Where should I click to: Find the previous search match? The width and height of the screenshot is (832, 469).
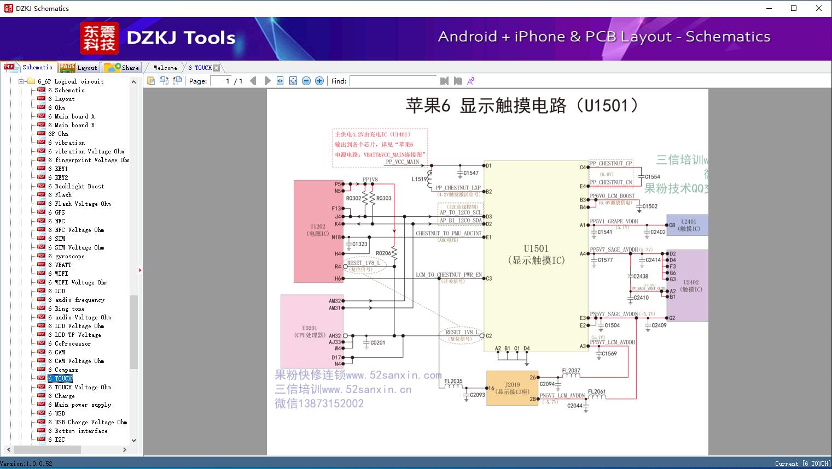[444, 81]
